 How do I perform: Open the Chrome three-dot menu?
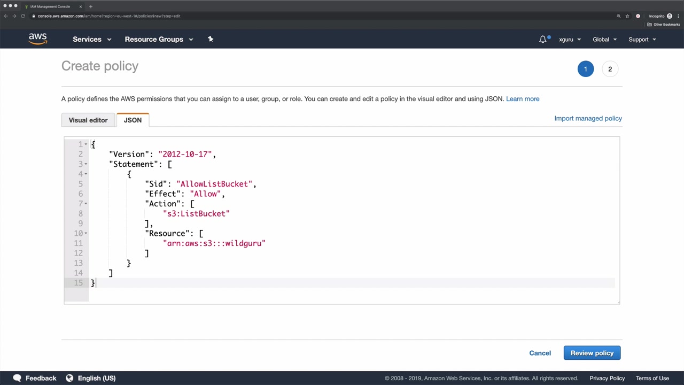point(678,16)
